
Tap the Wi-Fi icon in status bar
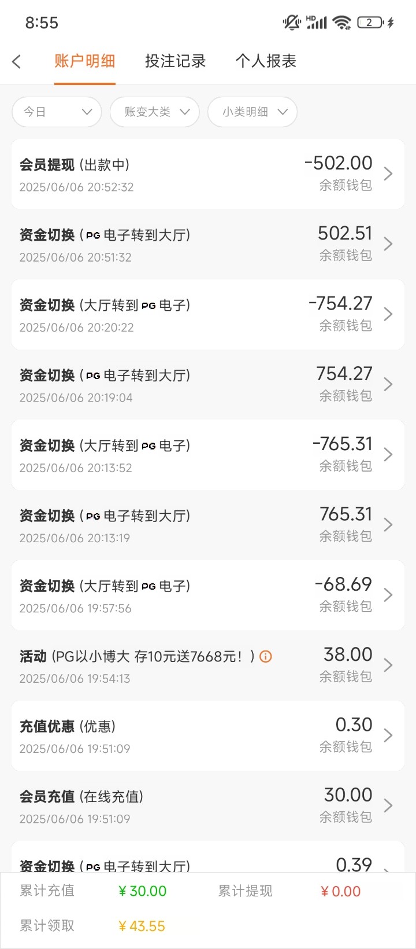(x=341, y=23)
